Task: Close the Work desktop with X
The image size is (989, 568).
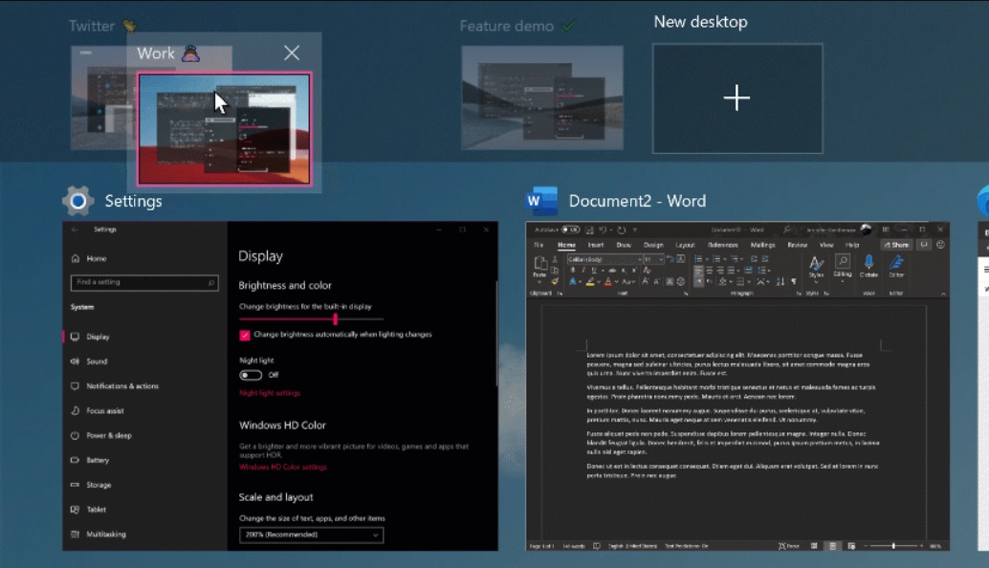Action: pyautogui.click(x=292, y=53)
